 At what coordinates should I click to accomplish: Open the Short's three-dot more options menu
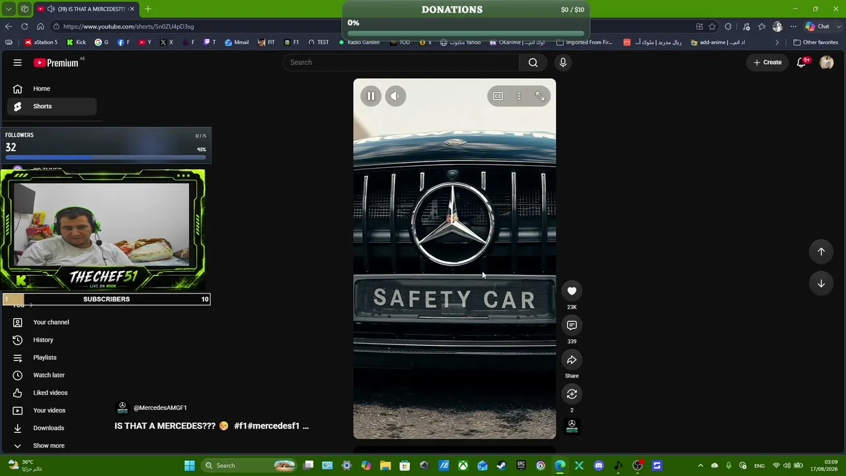(x=519, y=97)
